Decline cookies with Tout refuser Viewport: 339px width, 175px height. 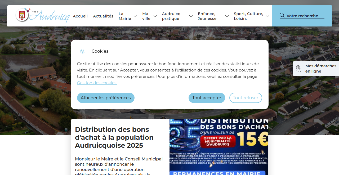point(246,98)
